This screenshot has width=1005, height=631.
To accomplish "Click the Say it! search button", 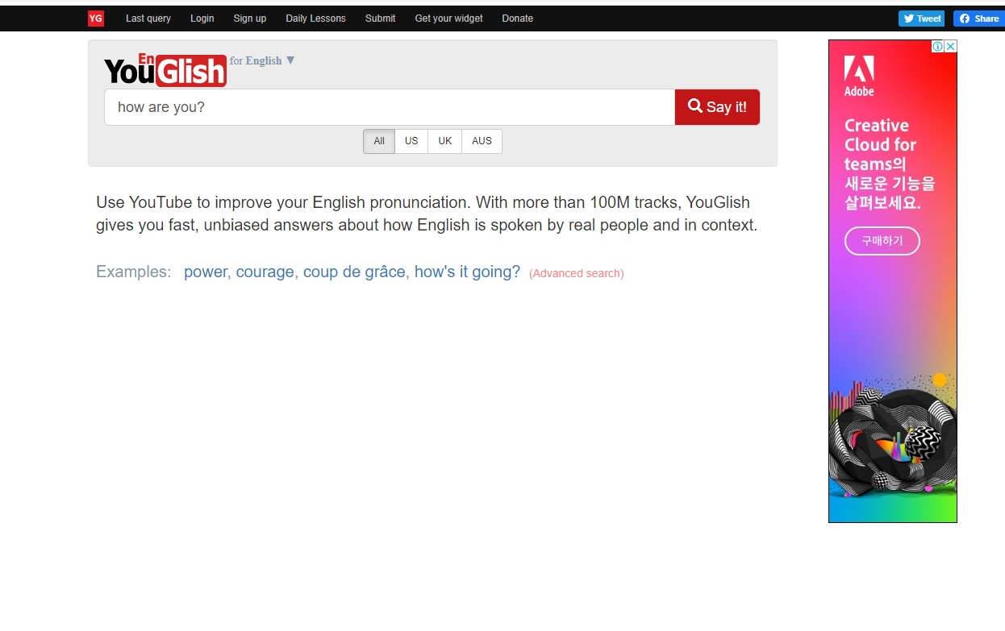I will tap(717, 107).
